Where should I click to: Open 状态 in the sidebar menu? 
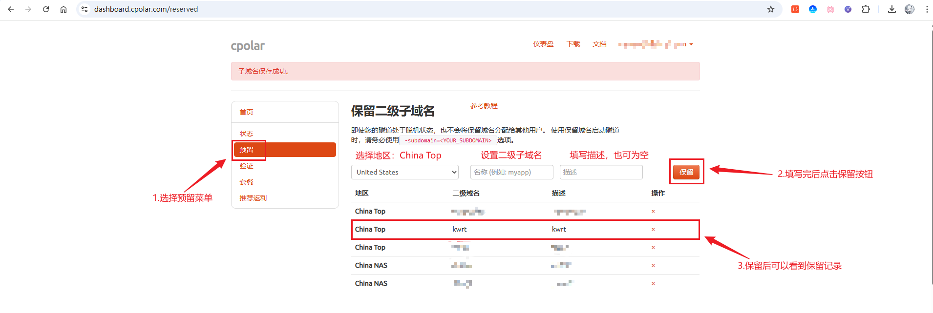coord(246,134)
